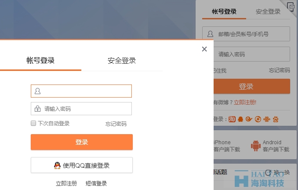Viewport: 298px width, 190px height.
Task: Click the Baidu paw login icon
Action: 276,119
